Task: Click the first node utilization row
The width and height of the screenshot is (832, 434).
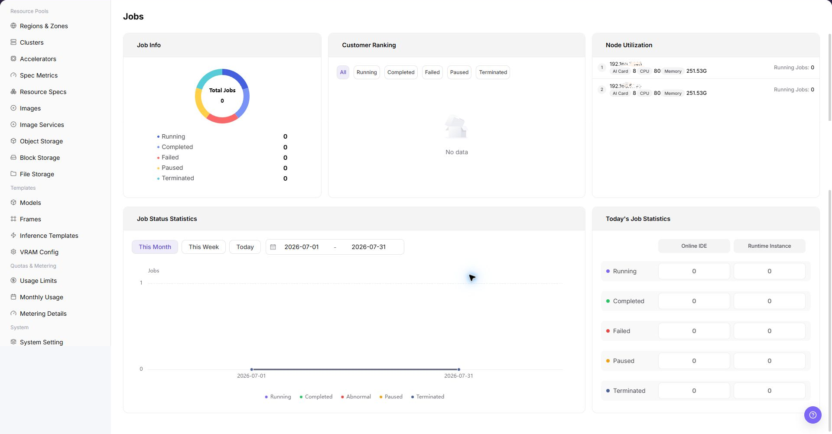Action: [705, 68]
